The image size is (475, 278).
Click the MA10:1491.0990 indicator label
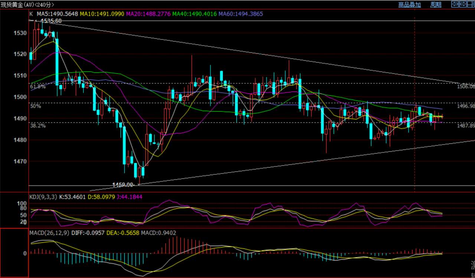click(x=102, y=14)
